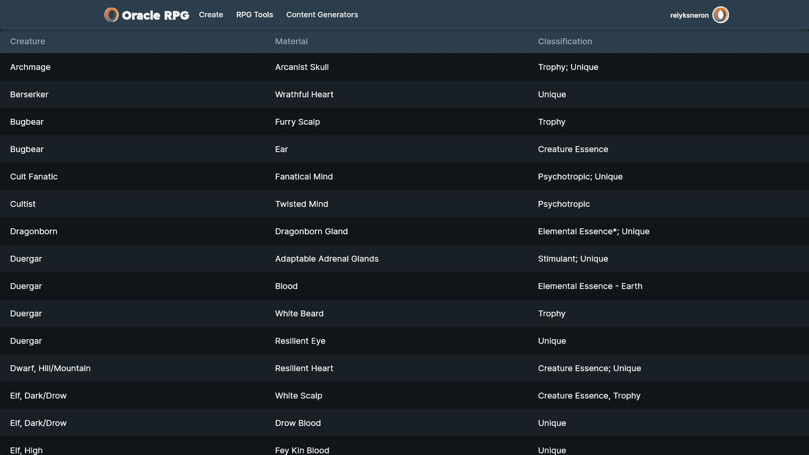Select the Cult Fanatic row

pyautogui.click(x=34, y=177)
